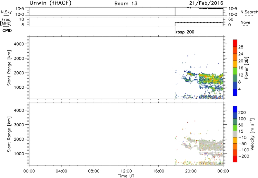Click the '-15' Velocity colorbar tick
This screenshot has height=178, width=258.
(242, 138)
